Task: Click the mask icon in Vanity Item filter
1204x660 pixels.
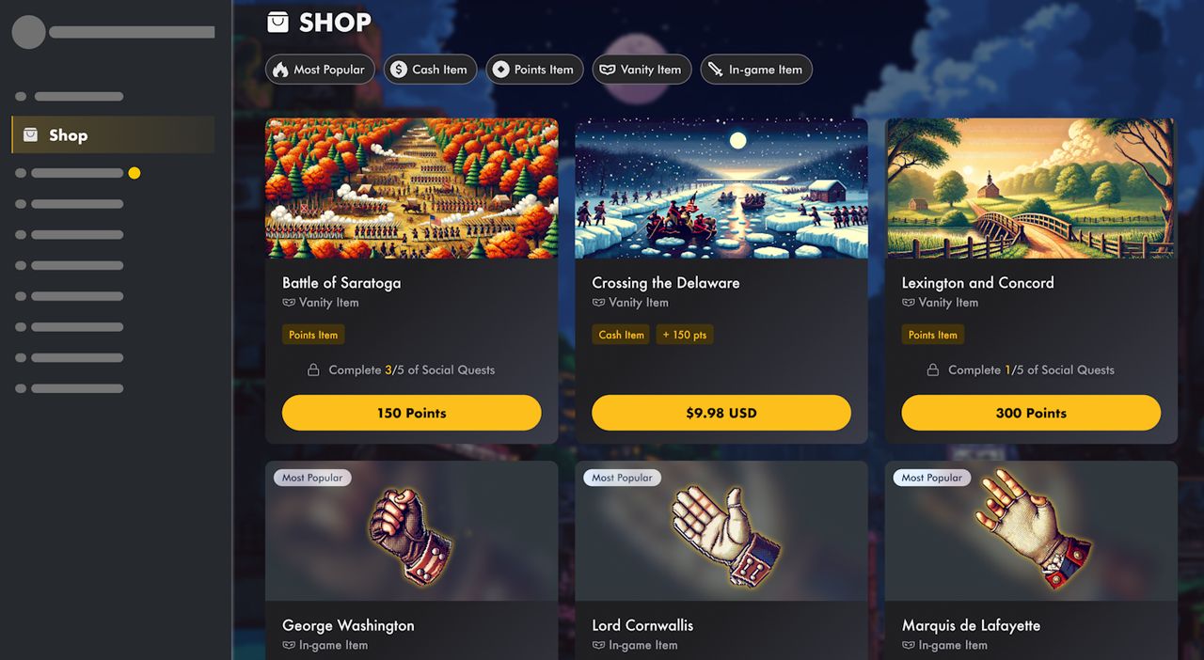Action: point(608,70)
